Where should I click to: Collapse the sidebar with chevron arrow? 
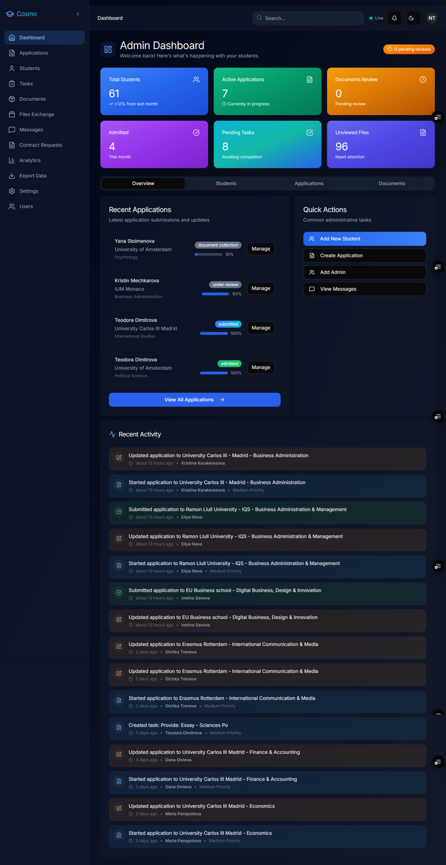tap(78, 14)
